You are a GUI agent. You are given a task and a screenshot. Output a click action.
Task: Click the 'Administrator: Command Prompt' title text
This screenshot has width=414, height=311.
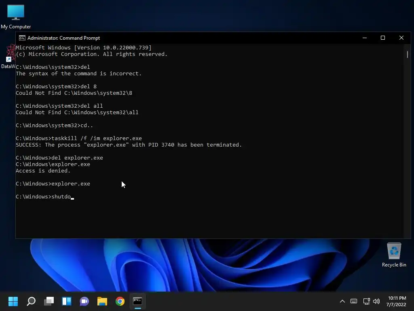[63, 38]
